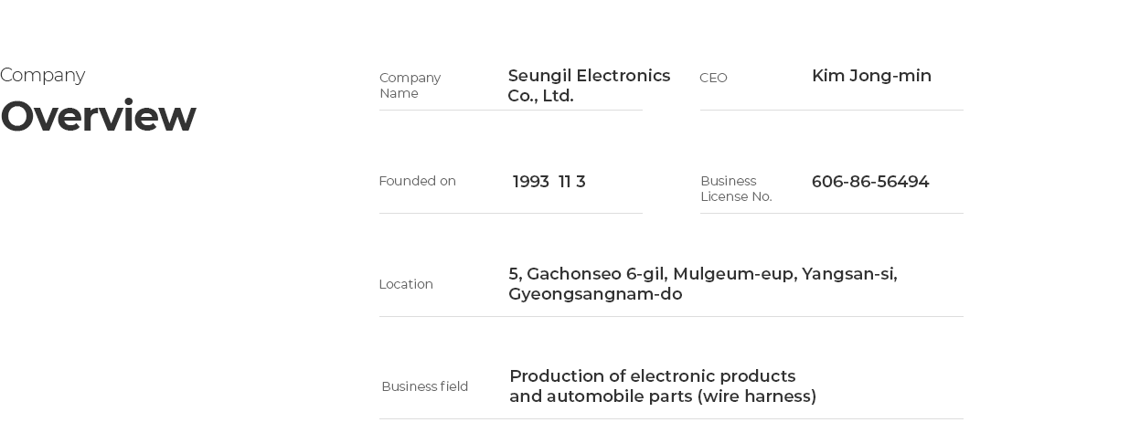Select the "Business field" label

424,386
